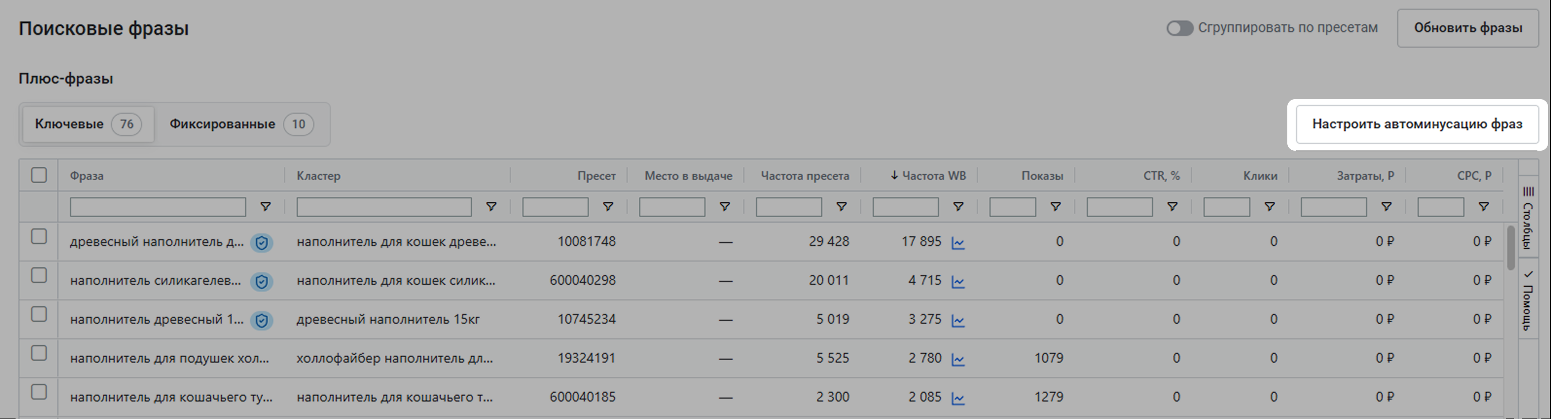Tick checkbox for наполнитель для кошачьего ту... row

click(38, 392)
